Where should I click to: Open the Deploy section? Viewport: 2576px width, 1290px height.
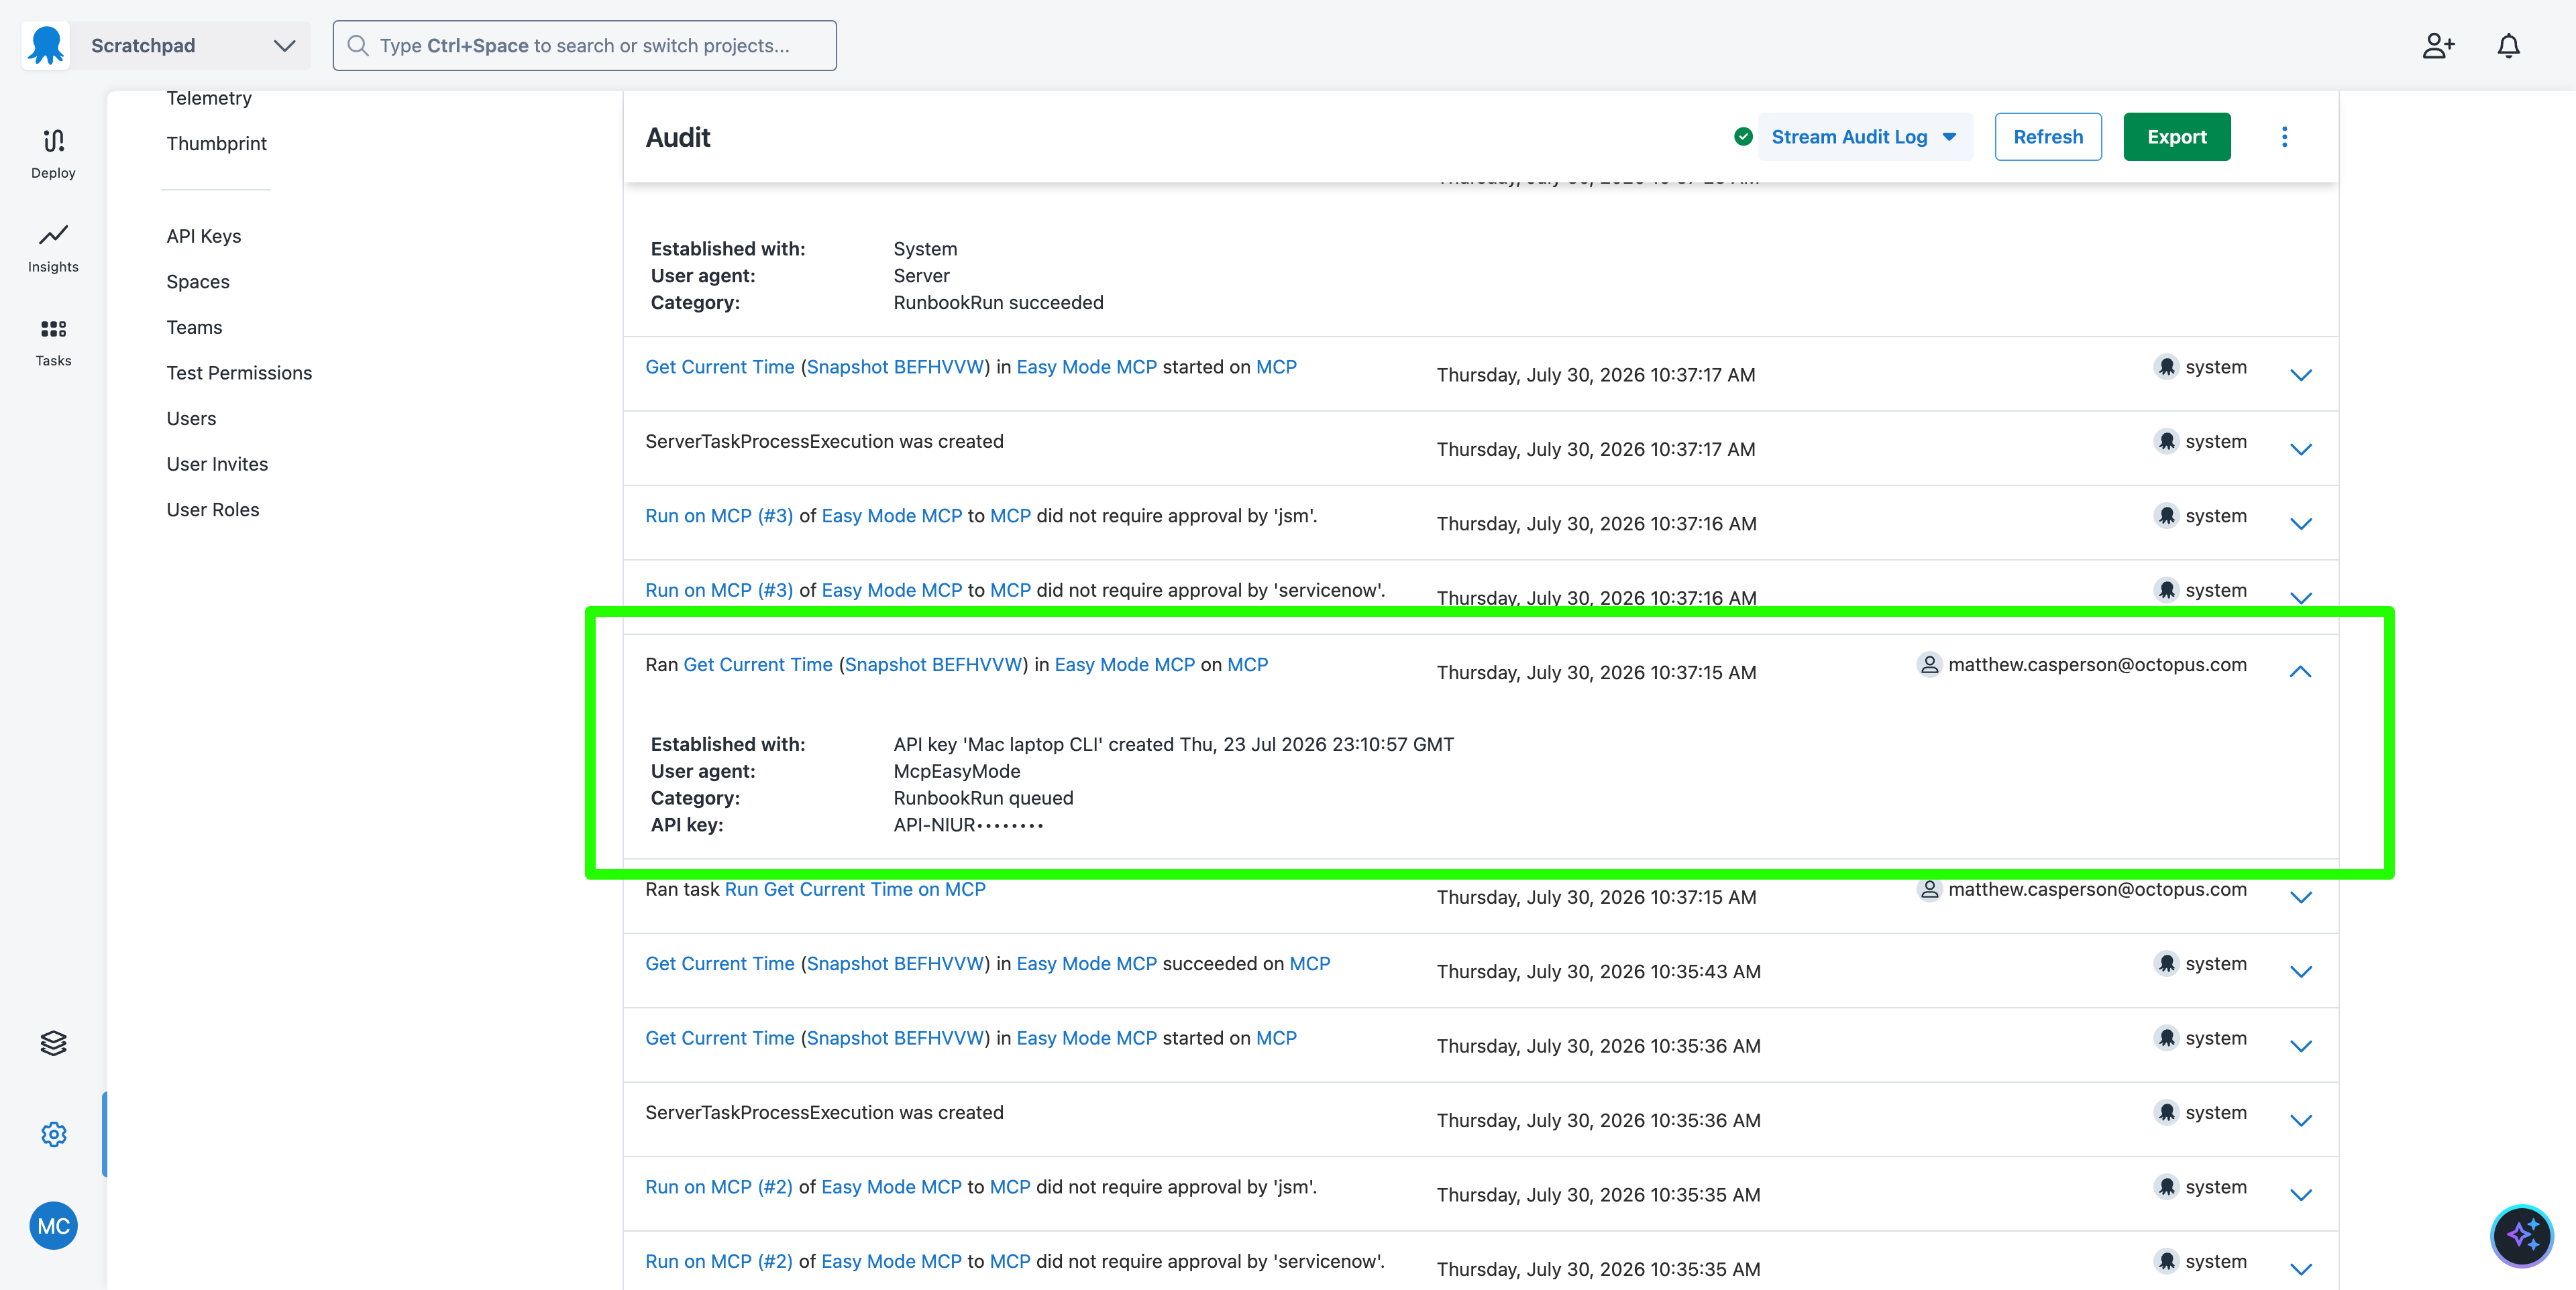tap(53, 153)
